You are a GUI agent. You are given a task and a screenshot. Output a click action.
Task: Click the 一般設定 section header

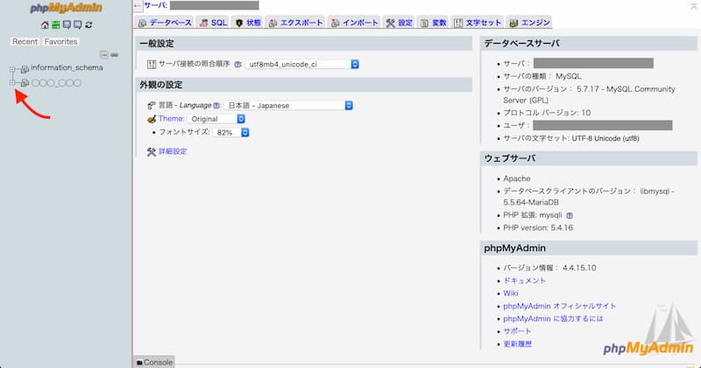click(x=303, y=44)
